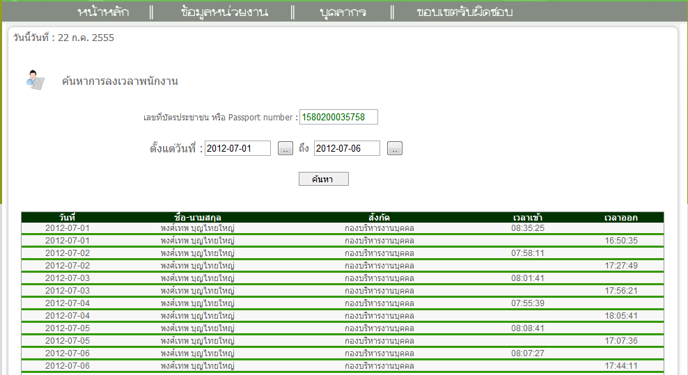Select the check-in time 08:08:41
The height and width of the screenshot is (375, 688).
pyautogui.click(x=528, y=328)
